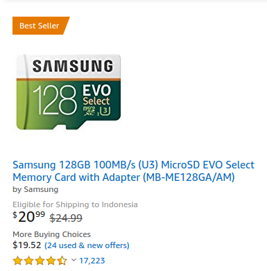Image resolution: width=267 pixels, height=271 pixels.
Task: Open the Samsung 128GB MicroSD EVO Select title link
Action: (133, 171)
